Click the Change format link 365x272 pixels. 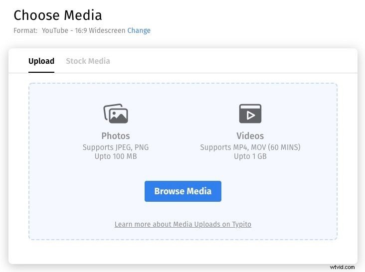(139, 30)
